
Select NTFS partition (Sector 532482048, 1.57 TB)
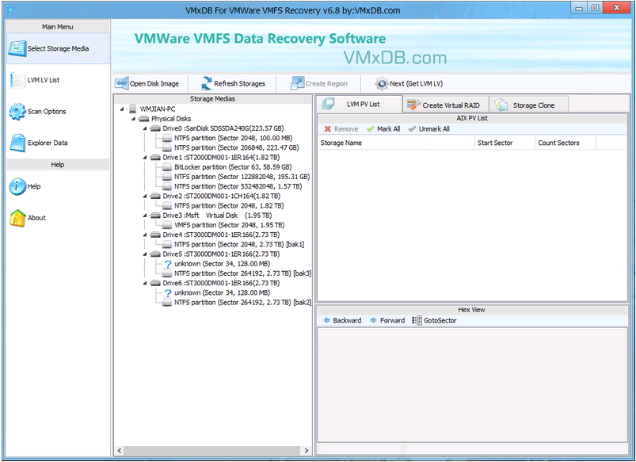[238, 186]
